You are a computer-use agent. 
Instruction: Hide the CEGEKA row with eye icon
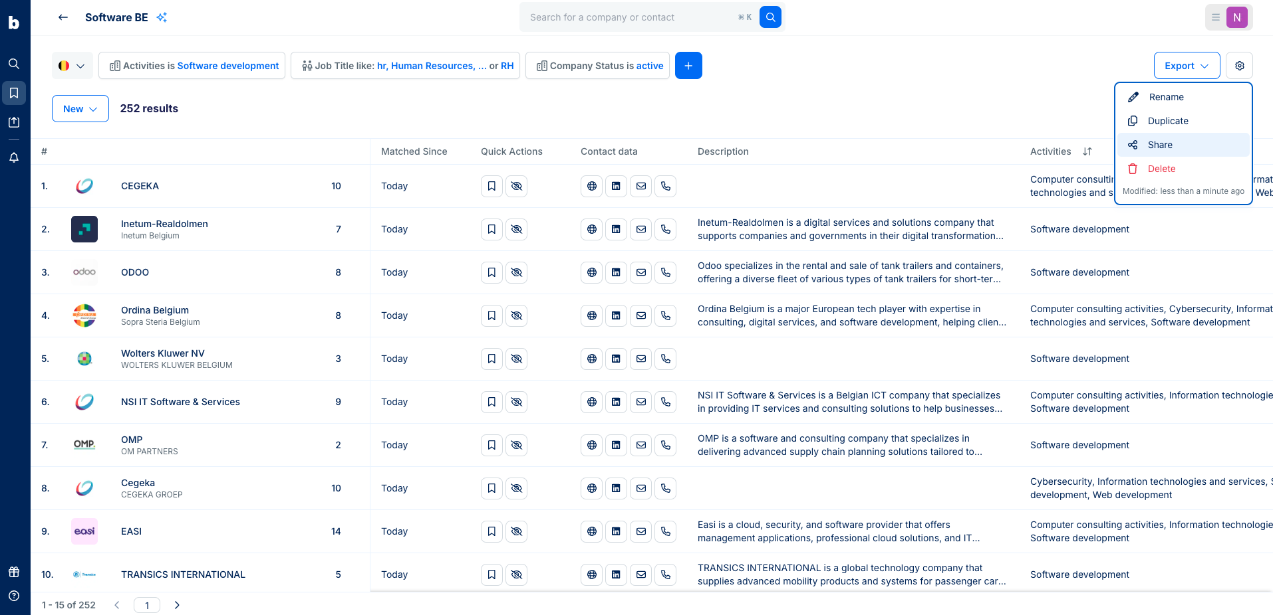[x=517, y=186]
